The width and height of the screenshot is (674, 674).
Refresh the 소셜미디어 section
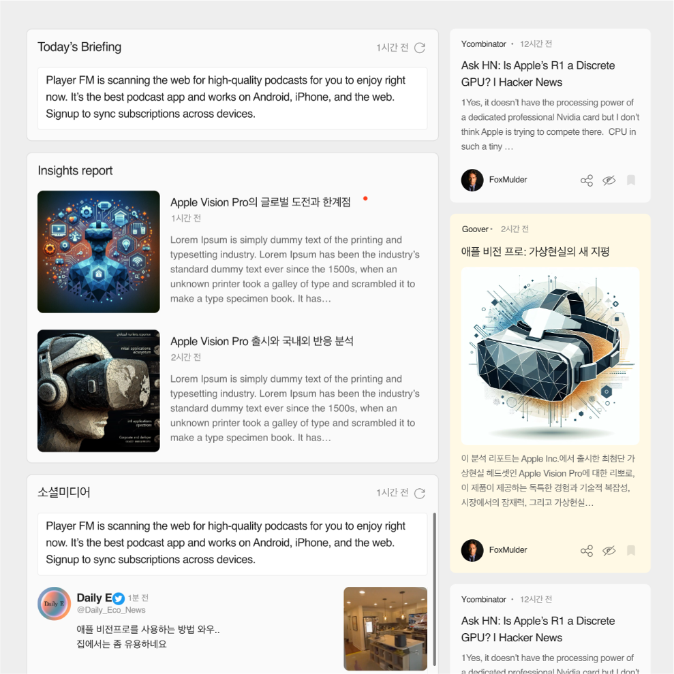(x=420, y=493)
